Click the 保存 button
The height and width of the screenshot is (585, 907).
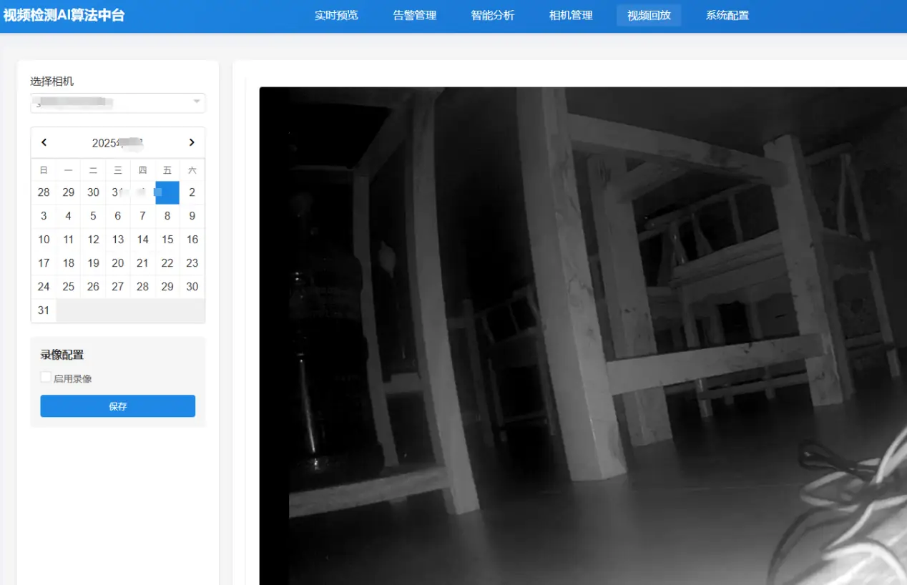click(x=118, y=406)
